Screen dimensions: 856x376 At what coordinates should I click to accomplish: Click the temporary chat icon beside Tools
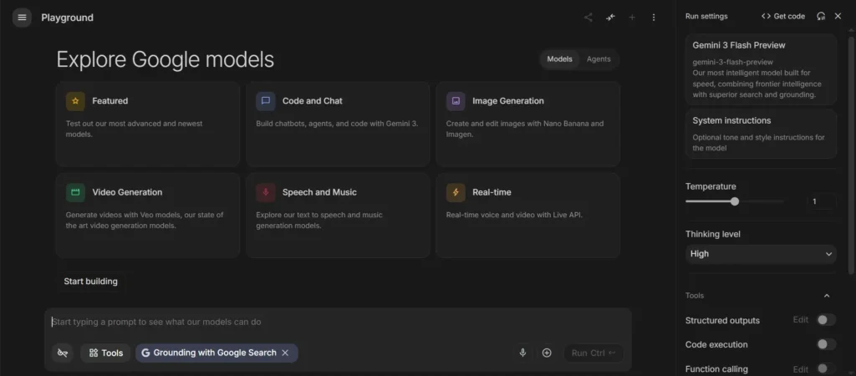point(63,353)
